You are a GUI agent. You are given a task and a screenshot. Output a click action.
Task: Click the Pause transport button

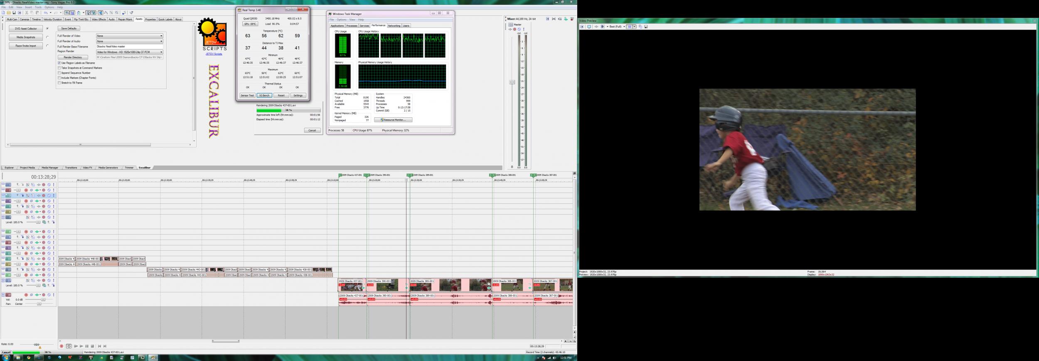(87, 346)
